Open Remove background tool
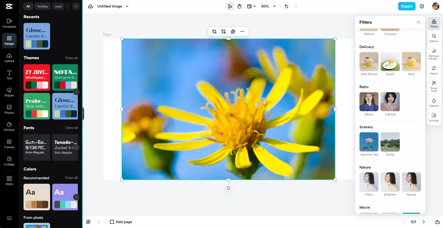The height and width of the screenshot is (228, 443). point(434,54)
